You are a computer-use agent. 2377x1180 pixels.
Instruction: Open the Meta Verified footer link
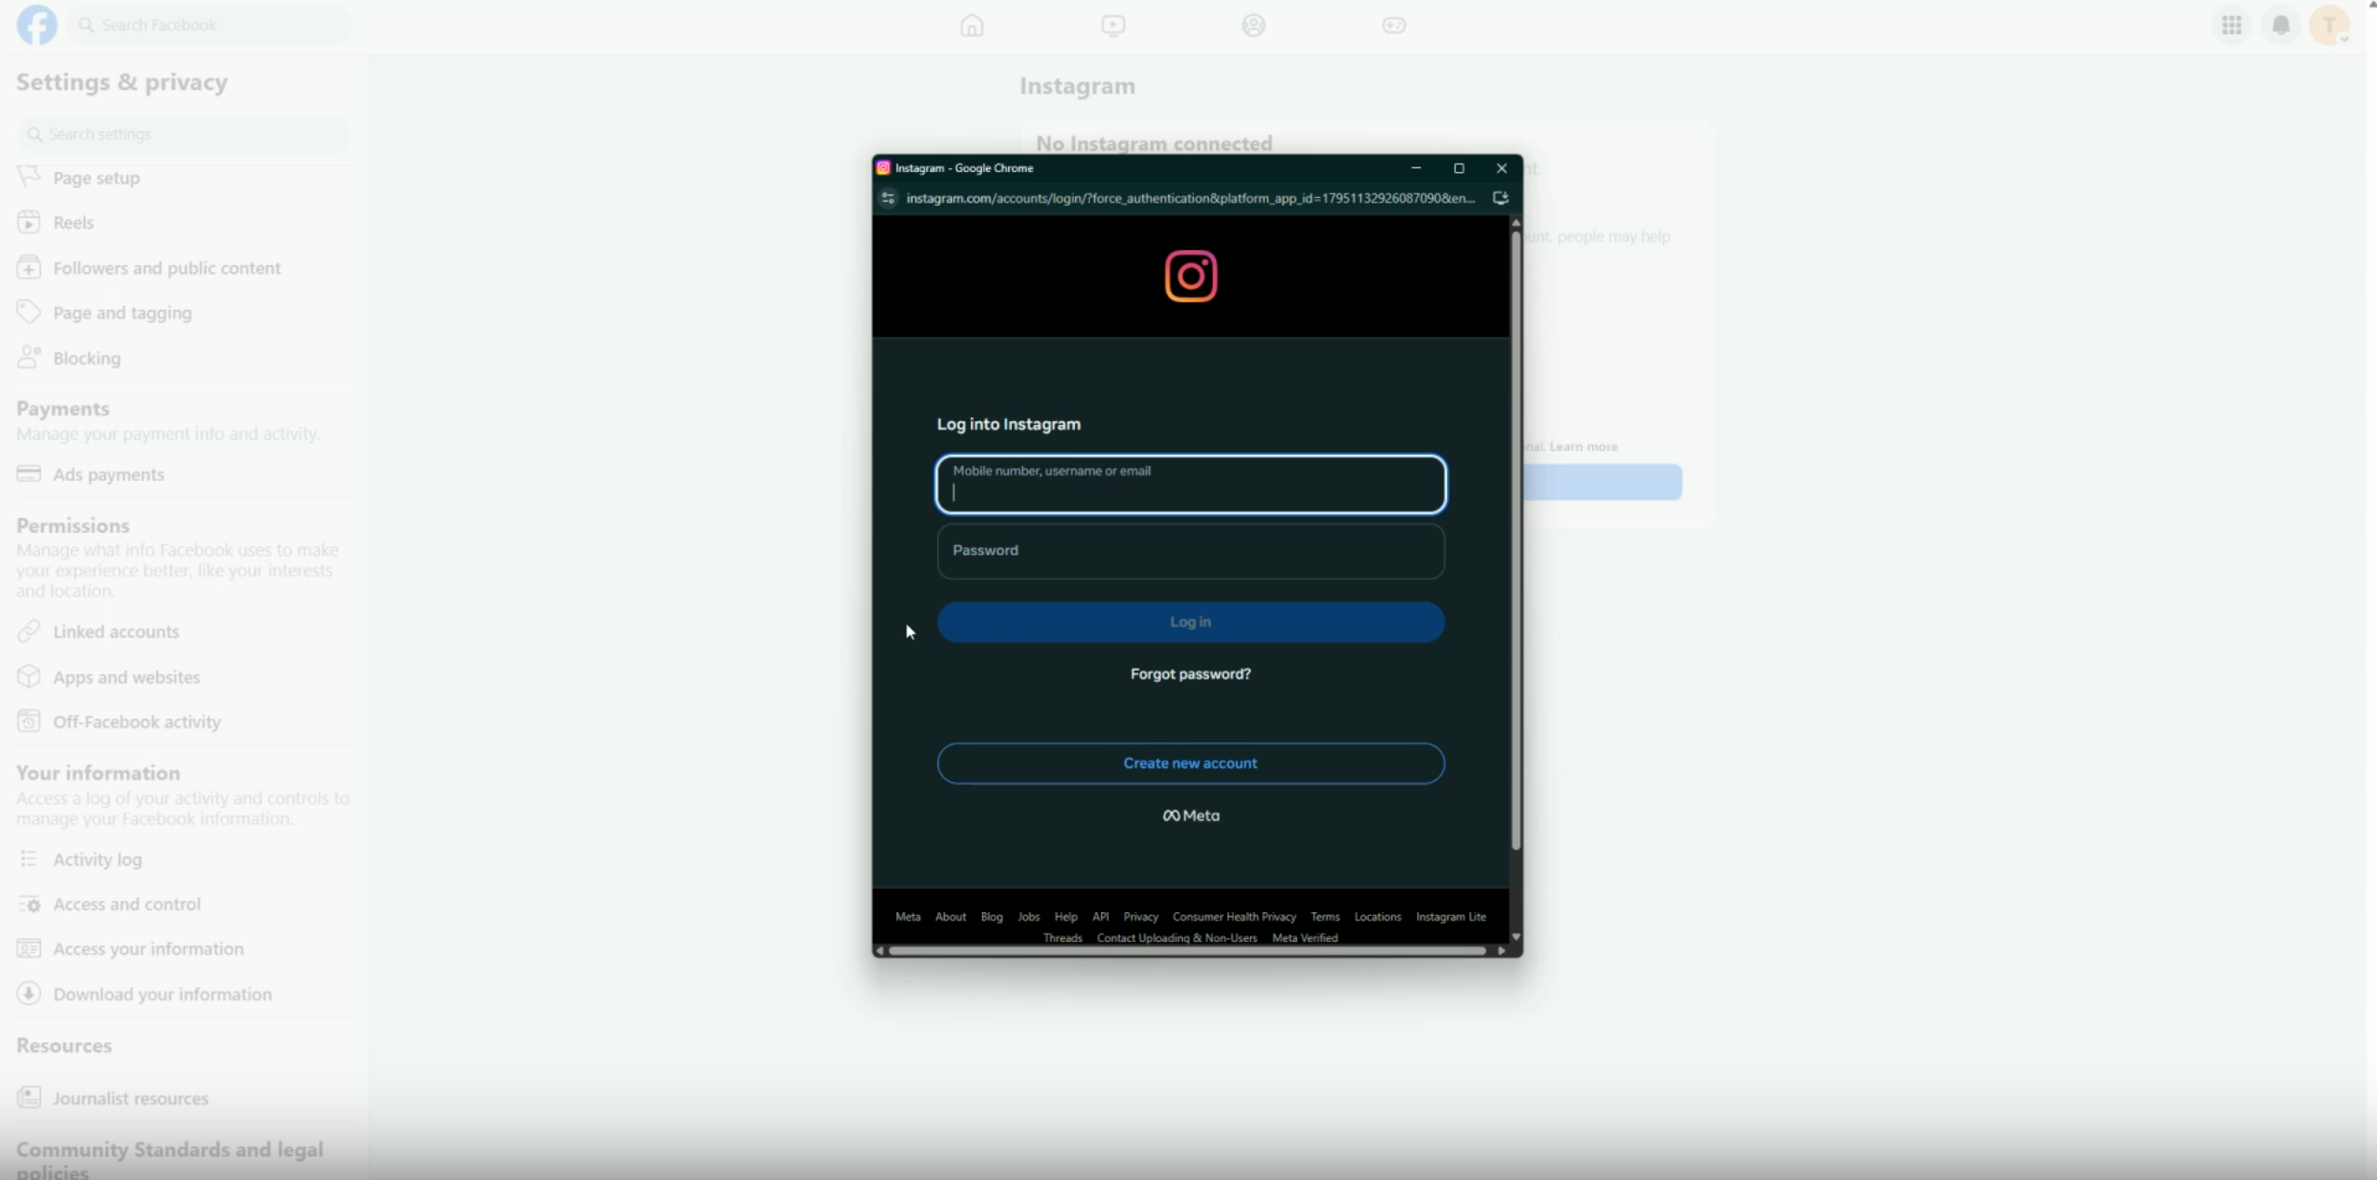pyautogui.click(x=1305, y=938)
